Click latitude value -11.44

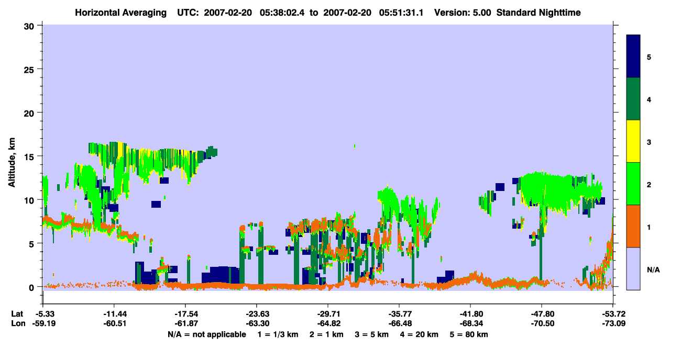pyautogui.click(x=114, y=314)
